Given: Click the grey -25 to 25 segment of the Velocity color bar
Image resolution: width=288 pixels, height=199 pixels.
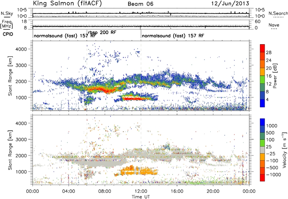Looking at the screenshot, I should coord(262,150).
